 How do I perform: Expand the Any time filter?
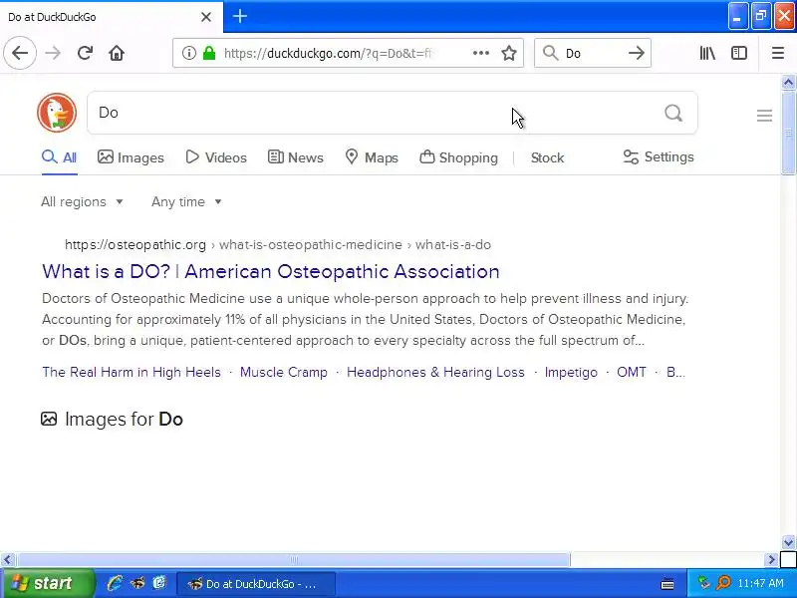pos(186,202)
